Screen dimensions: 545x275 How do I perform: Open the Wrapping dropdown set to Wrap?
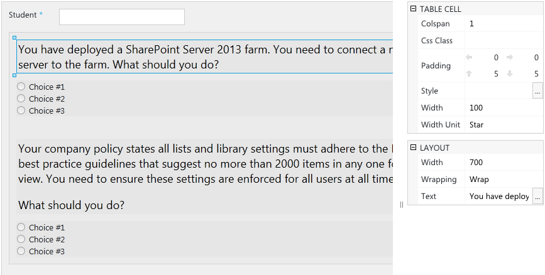504,179
